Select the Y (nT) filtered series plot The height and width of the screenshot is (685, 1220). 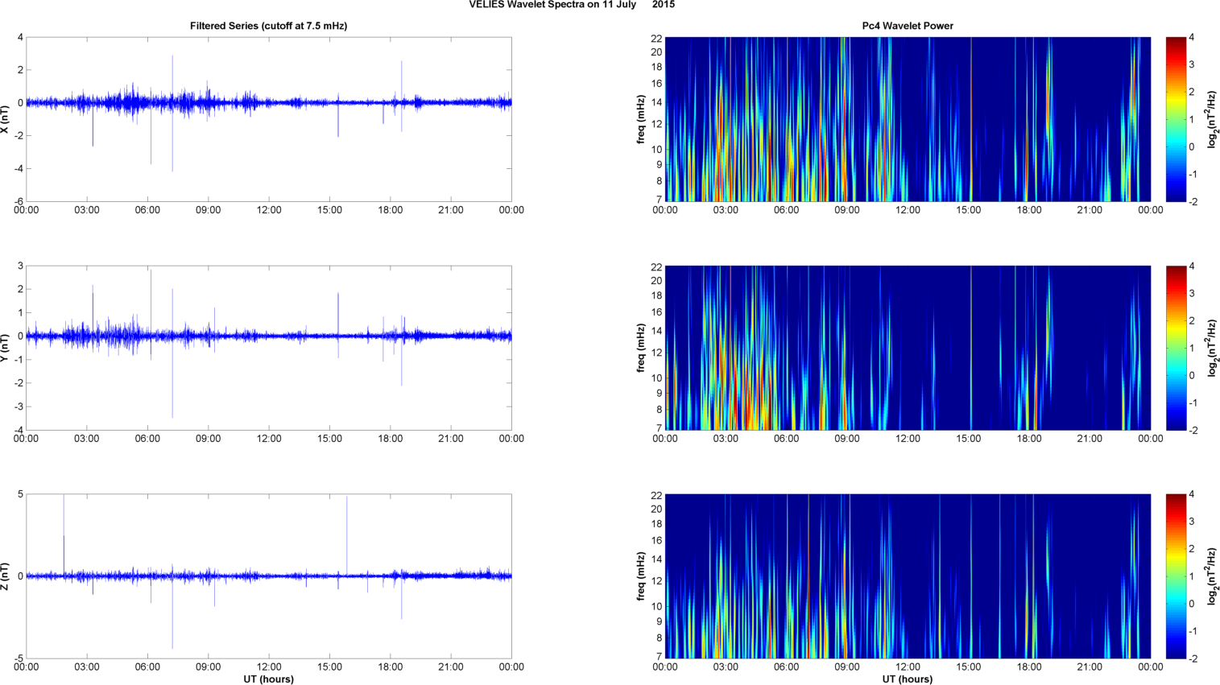[x=268, y=378]
